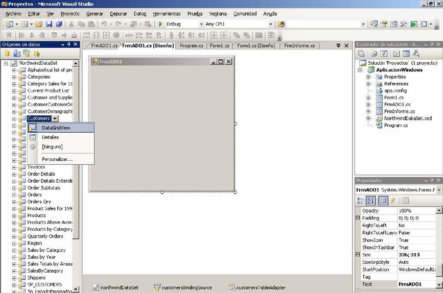Screen dimensions: 443x293
Task: Click the Tab Order layout icon
Action: (x=271, y=35)
